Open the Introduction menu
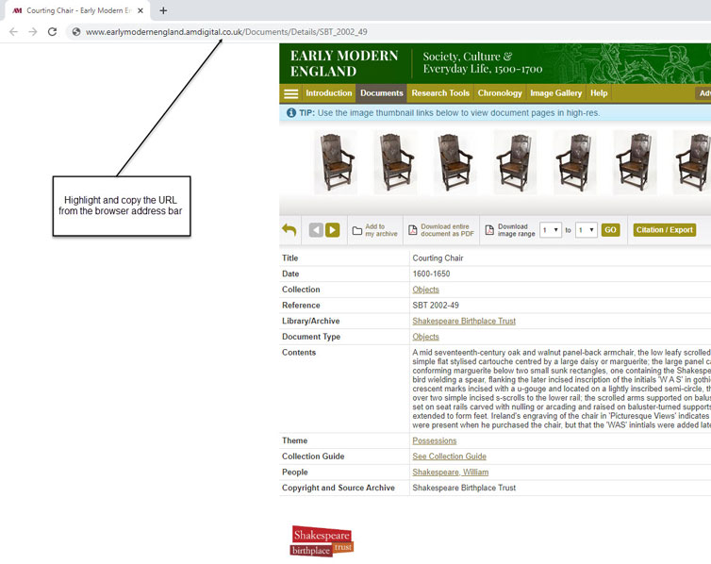711x564 pixels. pyautogui.click(x=329, y=93)
